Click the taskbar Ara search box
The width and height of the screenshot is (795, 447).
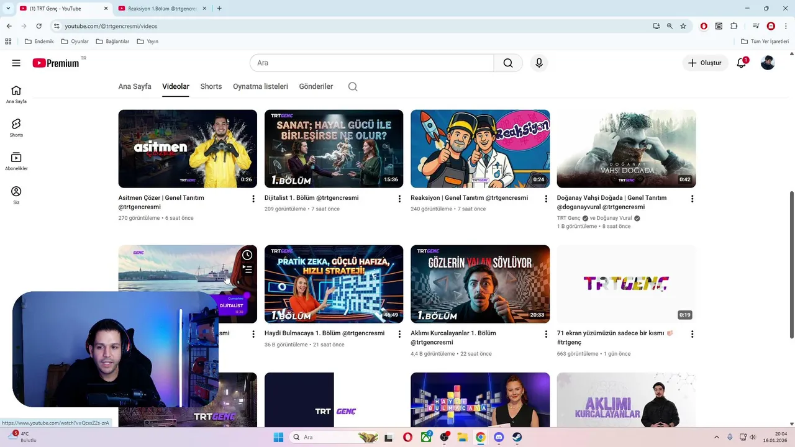click(x=334, y=437)
